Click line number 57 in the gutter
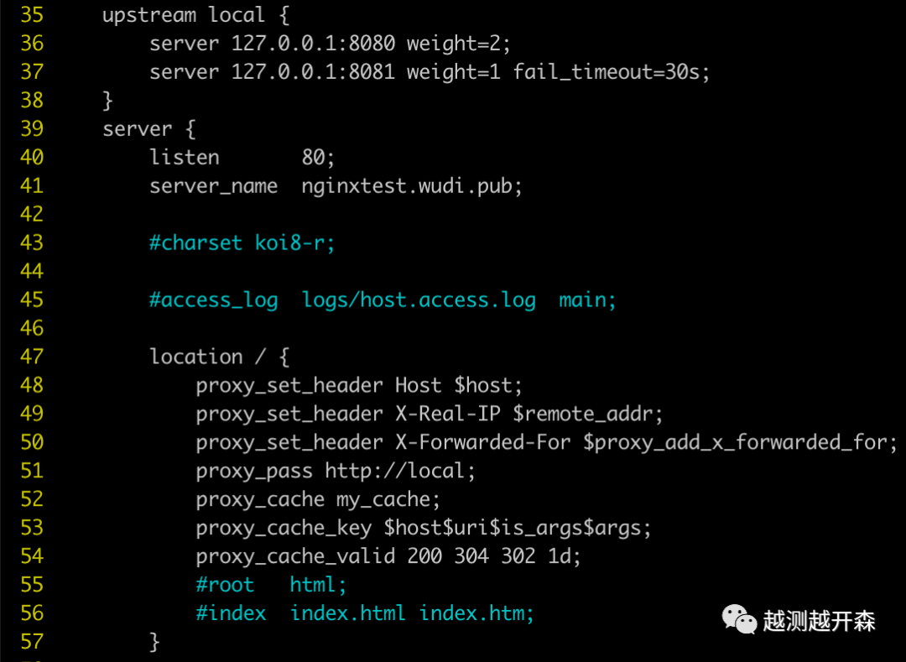This screenshot has height=662, width=906. coord(32,642)
